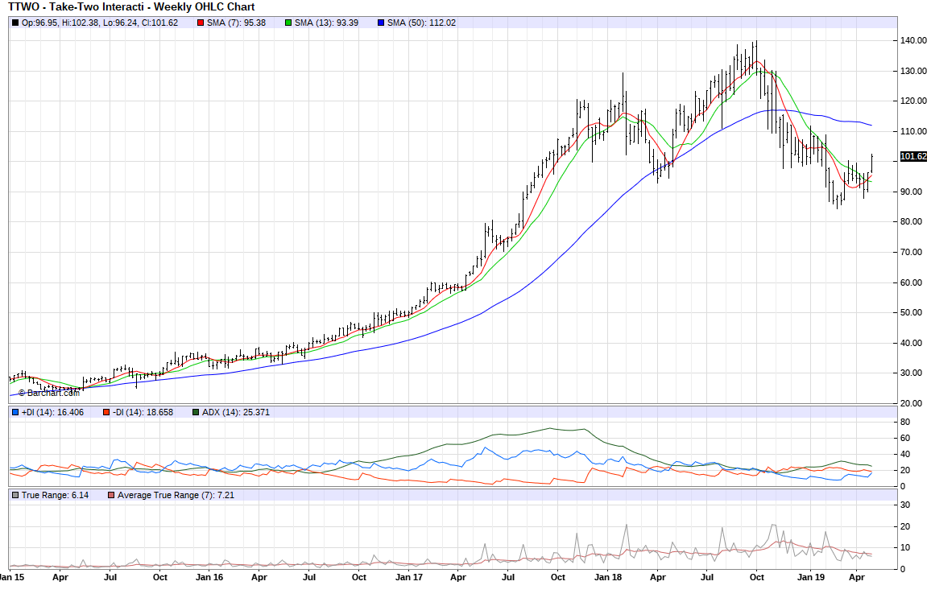The width and height of the screenshot is (931, 602).
Task: Click the Average True Range legend swatch
Action: click(x=111, y=495)
